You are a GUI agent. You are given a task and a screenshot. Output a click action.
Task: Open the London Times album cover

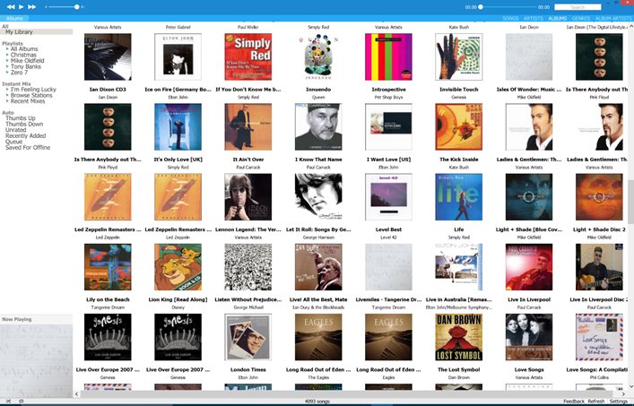(248, 337)
